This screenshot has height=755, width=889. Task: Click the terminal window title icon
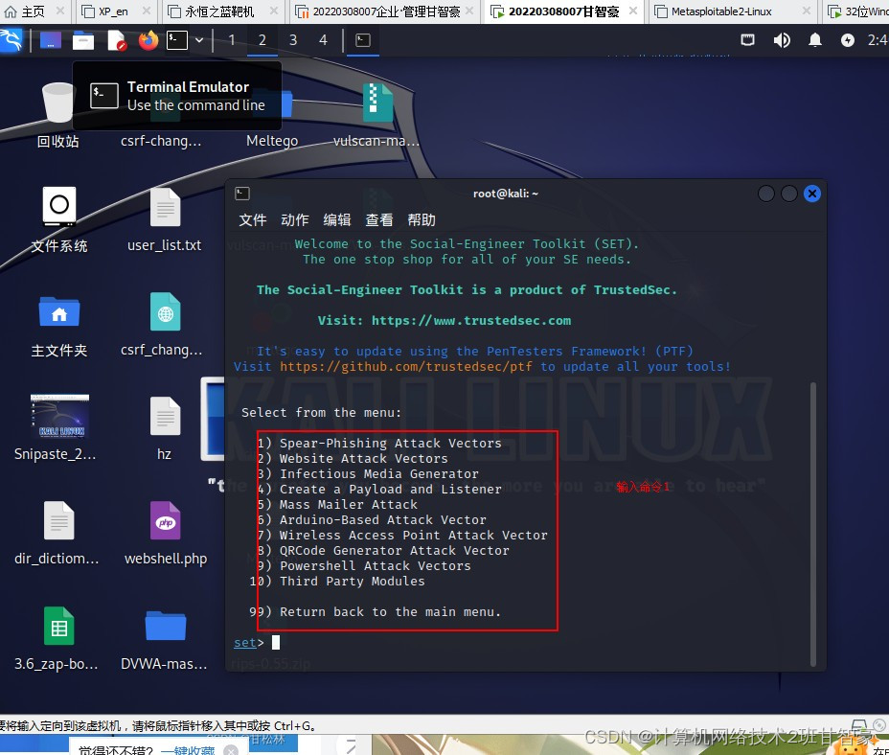click(242, 194)
